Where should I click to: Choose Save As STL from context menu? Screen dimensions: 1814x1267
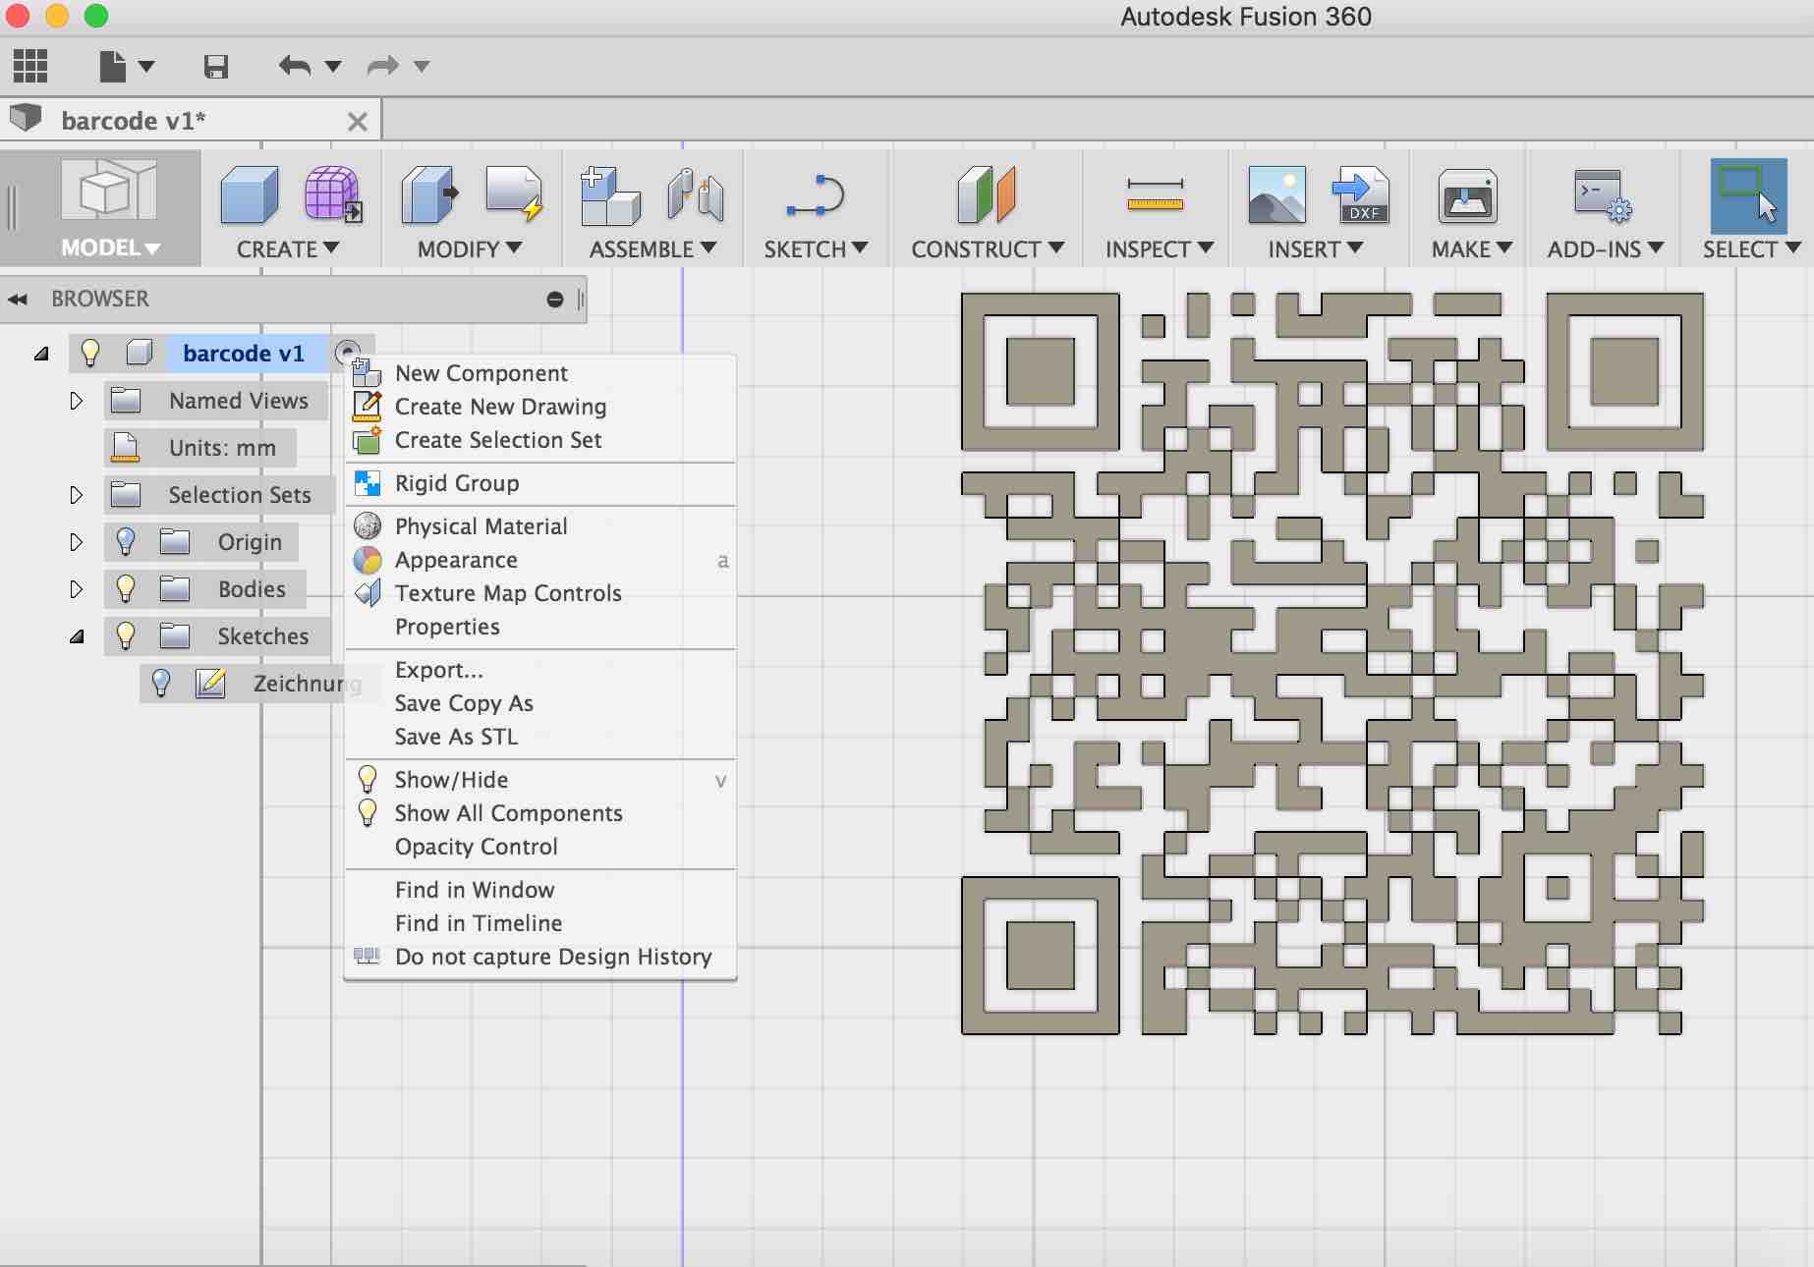pos(456,737)
